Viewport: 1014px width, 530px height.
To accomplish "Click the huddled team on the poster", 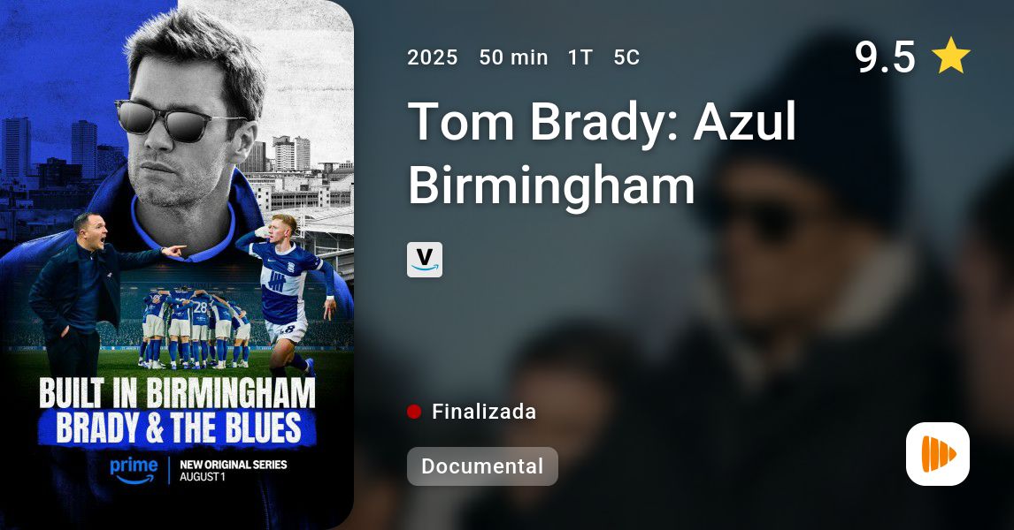I will click(196, 328).
